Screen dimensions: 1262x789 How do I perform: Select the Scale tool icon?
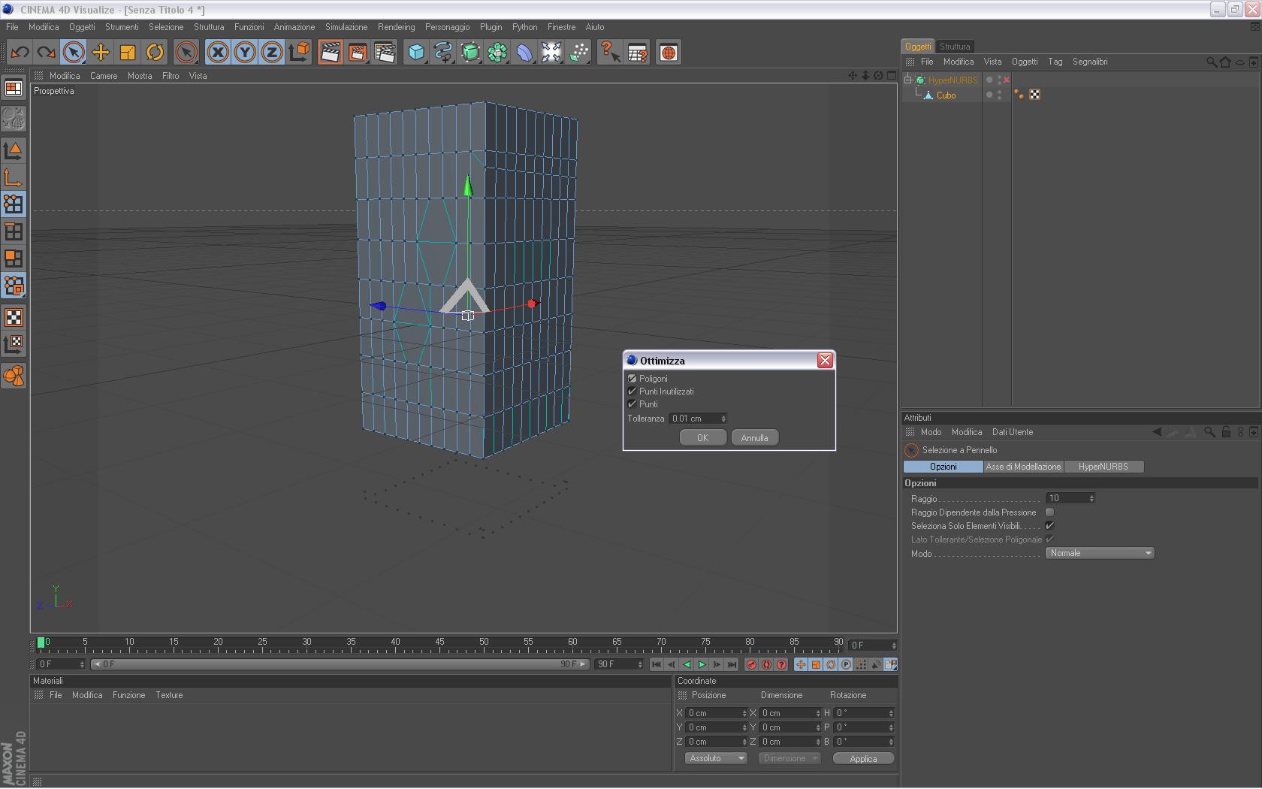click(128, 53)
